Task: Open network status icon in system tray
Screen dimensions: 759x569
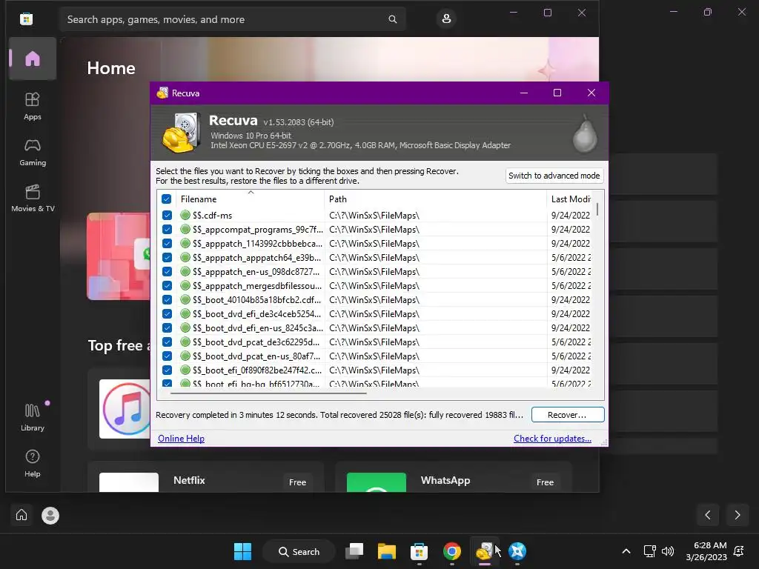Action: [649, 551]
